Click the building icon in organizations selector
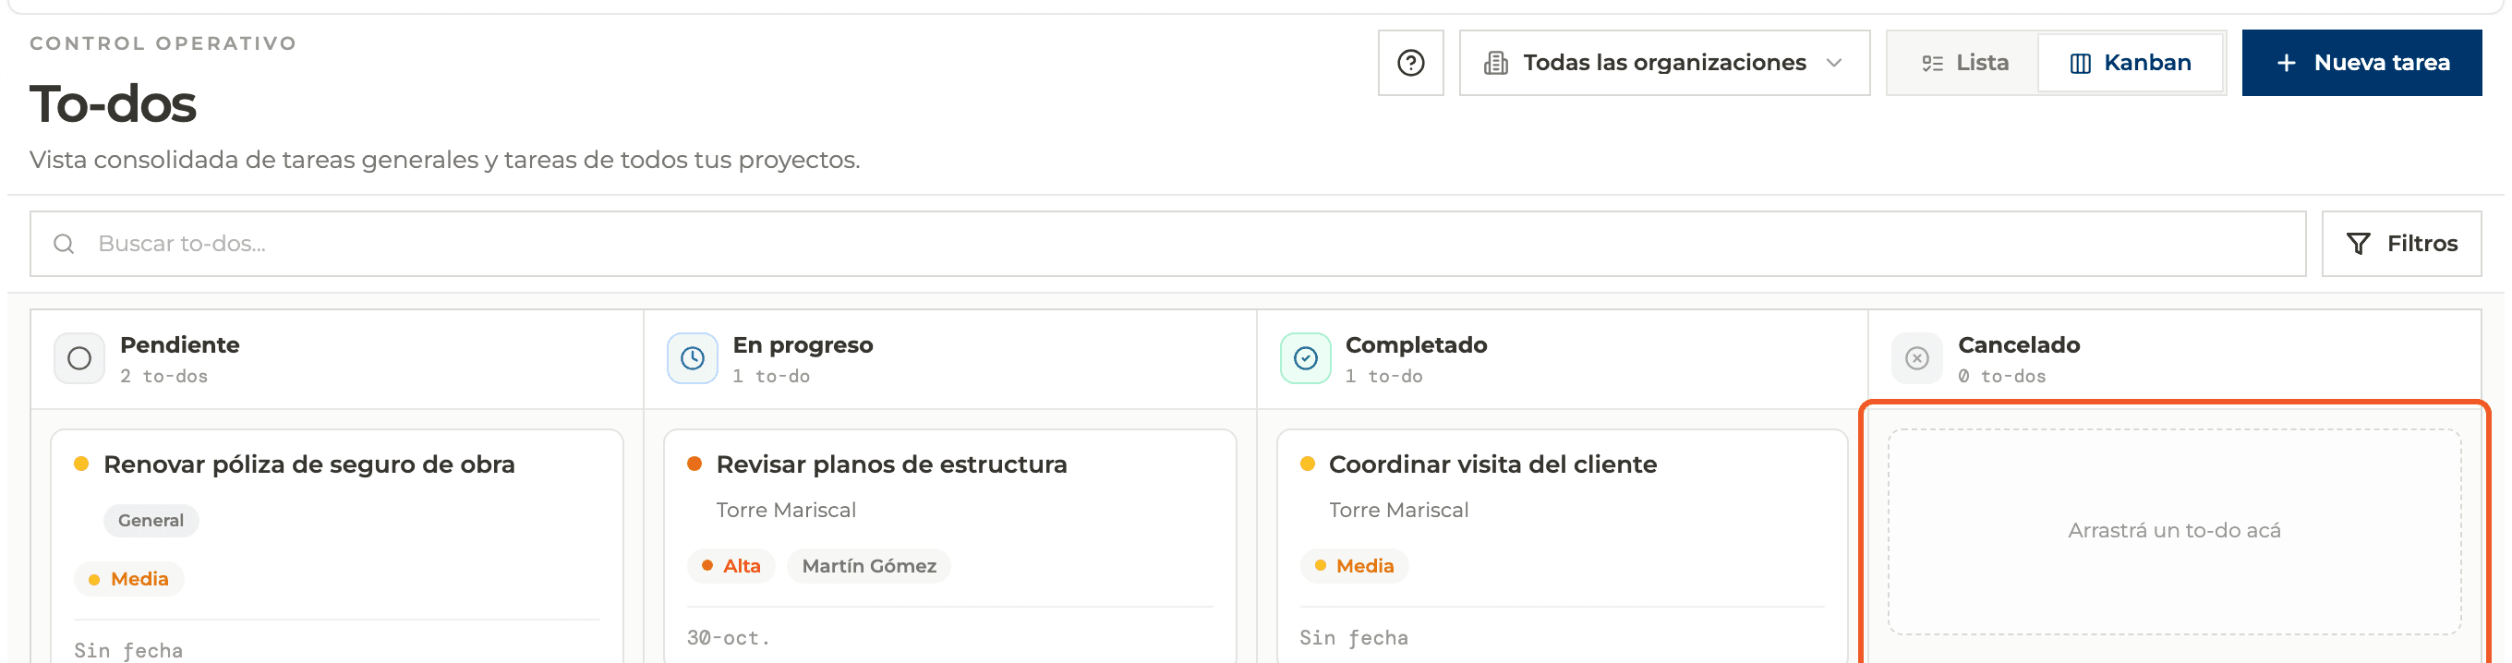2512x663 pixels. tap(1495, 64)
